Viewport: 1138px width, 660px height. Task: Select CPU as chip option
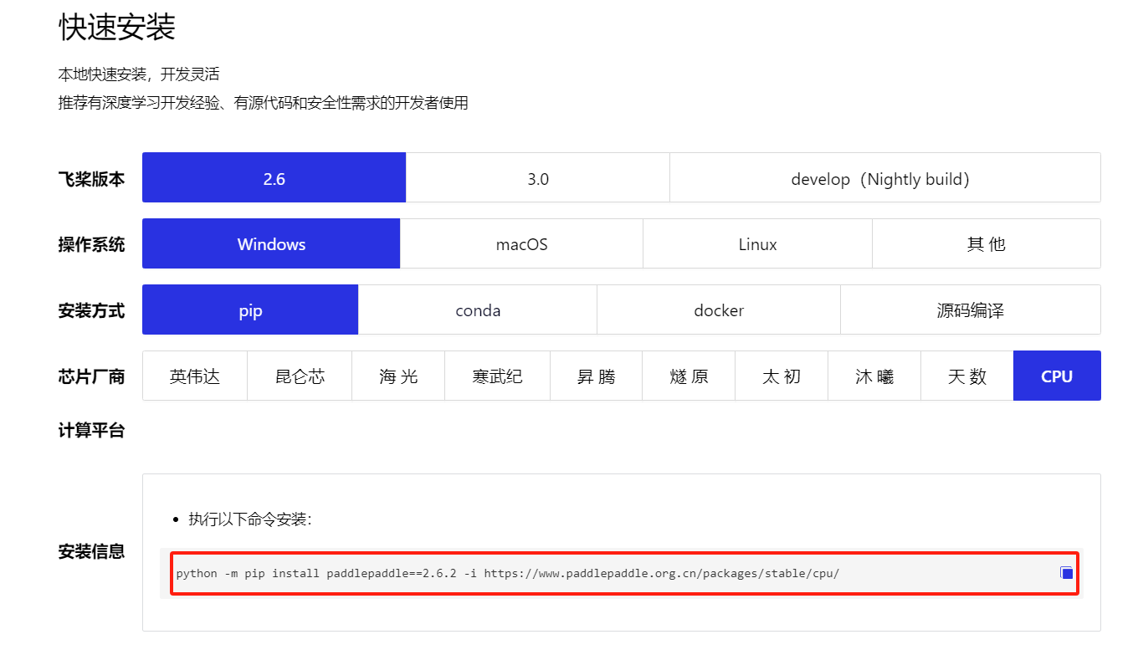pyautogui.click(x=1057, y=376)
